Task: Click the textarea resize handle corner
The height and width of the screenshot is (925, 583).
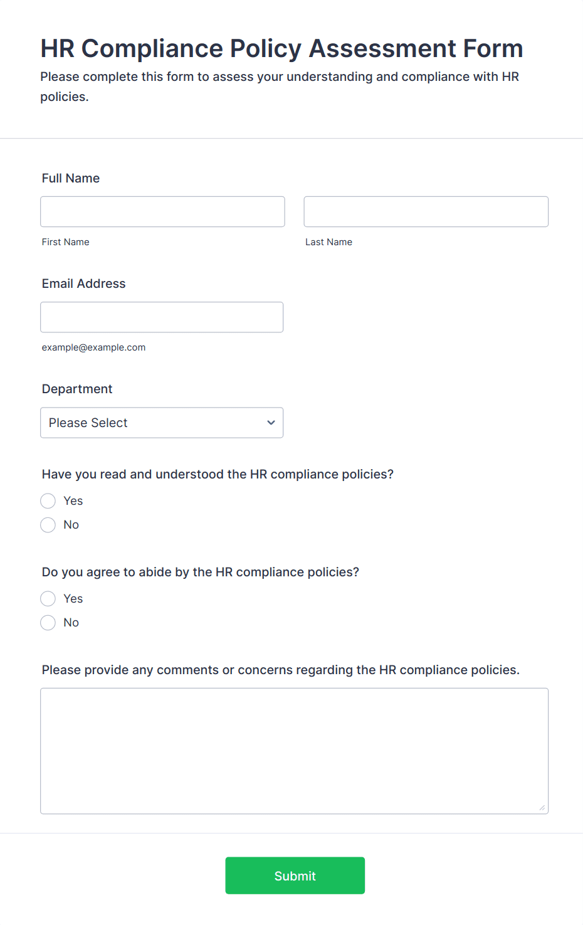Action: pyautogui.click(x=542, y=808)
